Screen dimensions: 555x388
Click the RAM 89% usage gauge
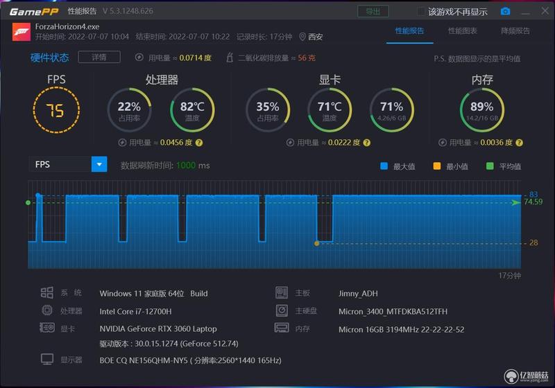[x=481, y=110]
